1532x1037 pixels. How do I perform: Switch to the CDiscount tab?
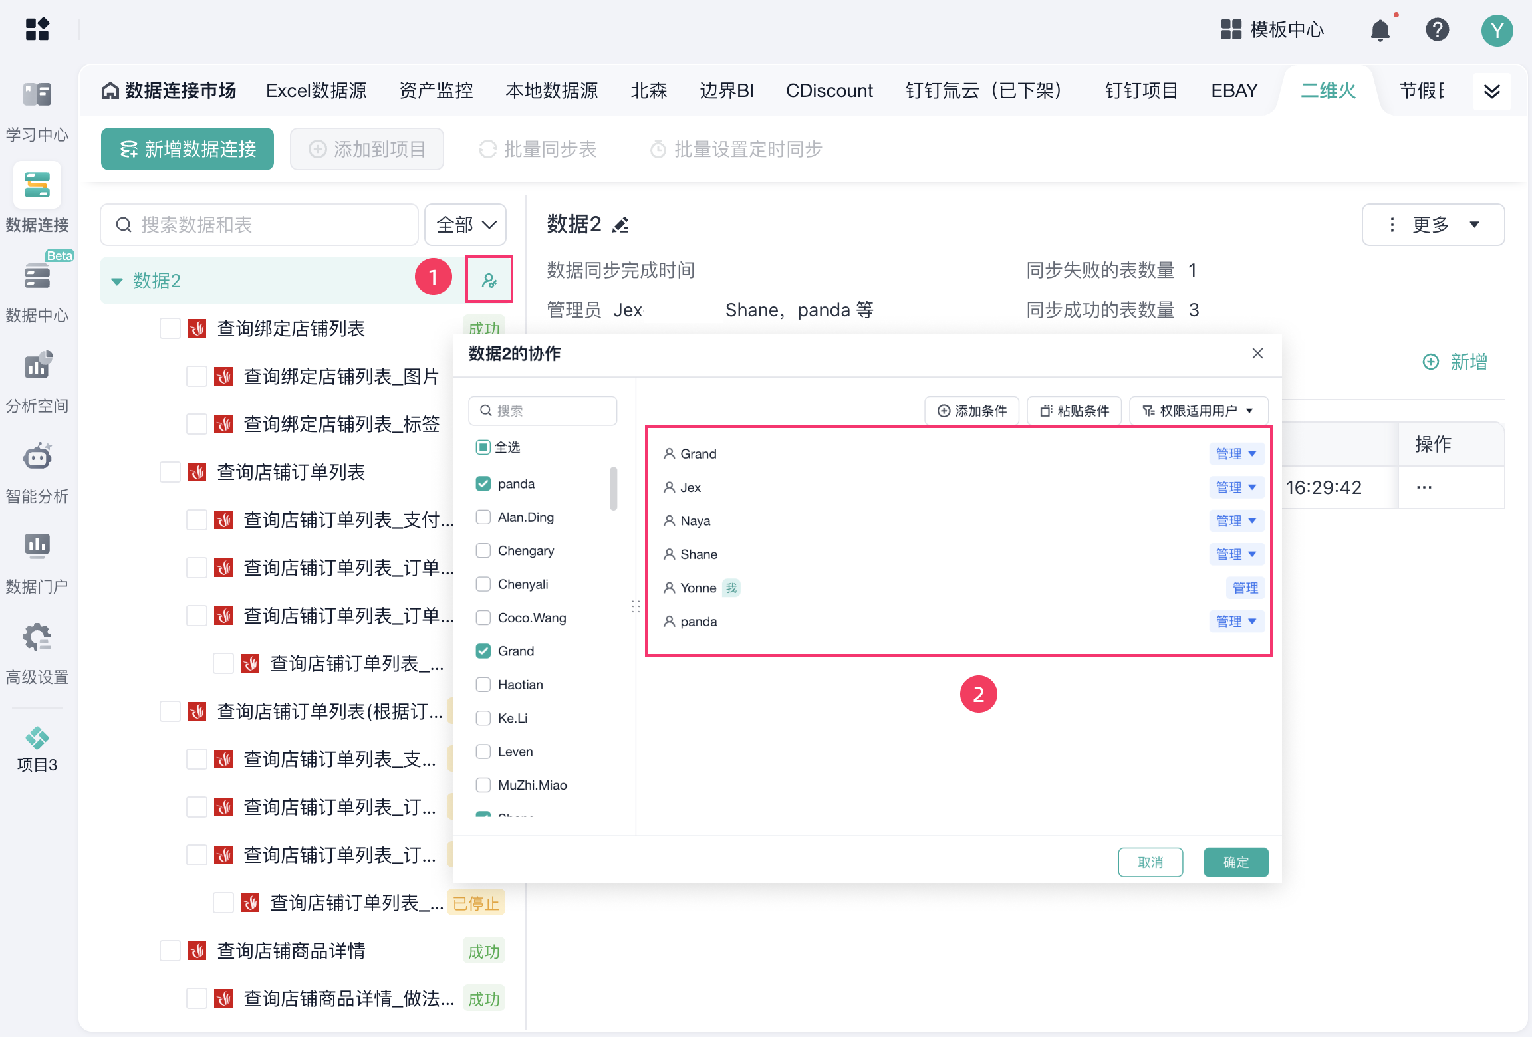[829, 90]
